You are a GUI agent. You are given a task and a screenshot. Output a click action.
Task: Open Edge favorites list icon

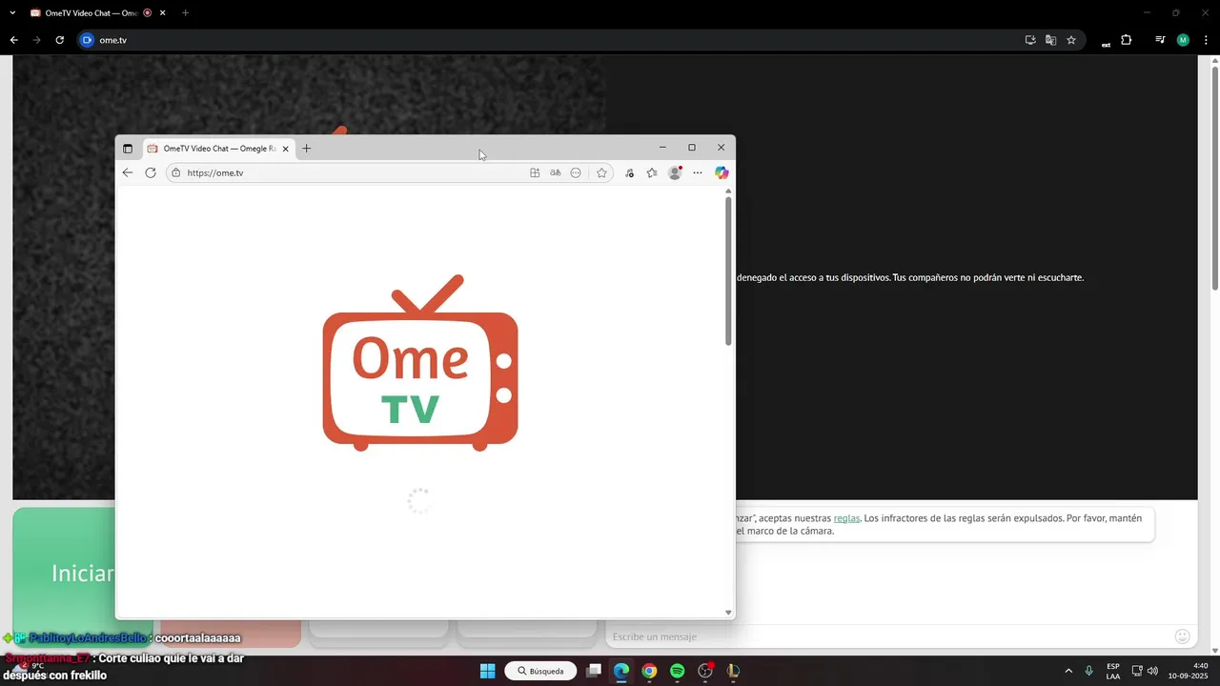click(652, 172)
